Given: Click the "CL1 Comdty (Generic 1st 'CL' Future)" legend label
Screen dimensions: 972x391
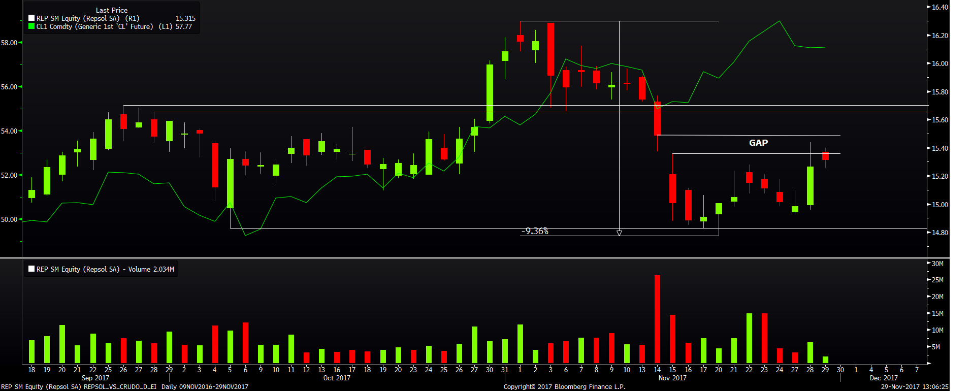Looking at the screenshot, I should (x=105, y=26).
